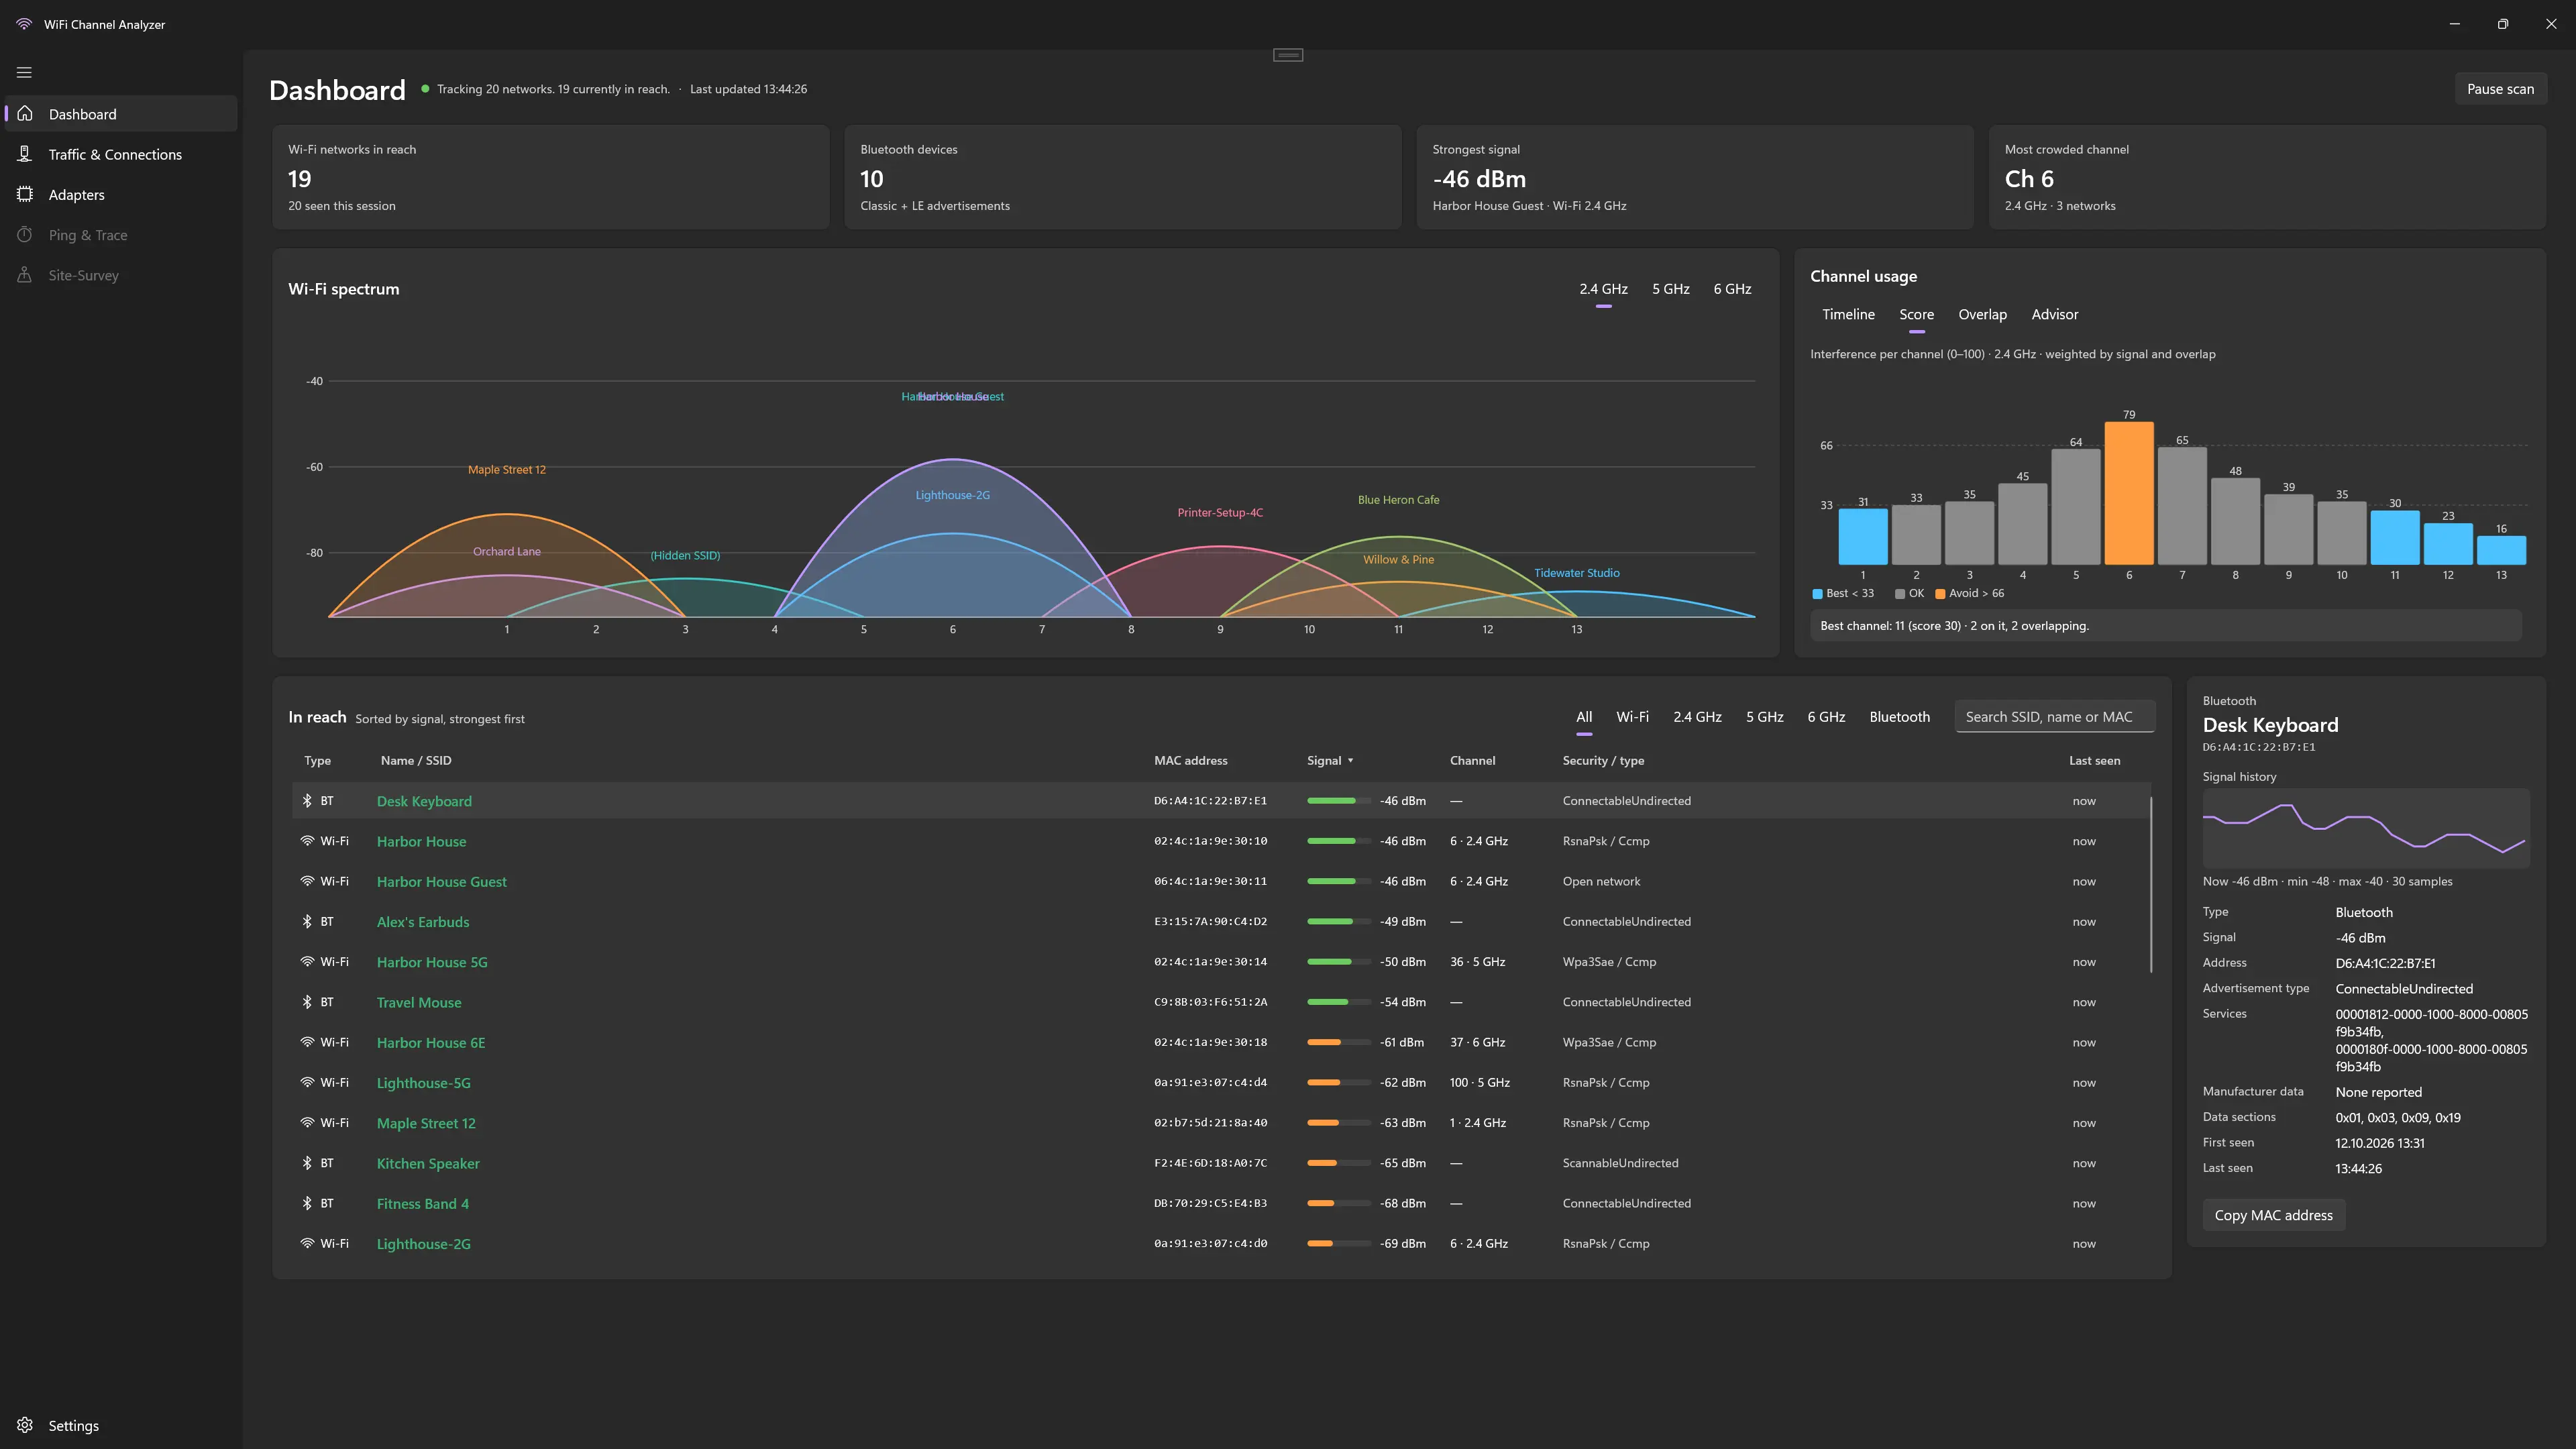Focus the Search SSID, name or MAC field
This screenshot has width=2576, height=1449.
[2054, 717]
